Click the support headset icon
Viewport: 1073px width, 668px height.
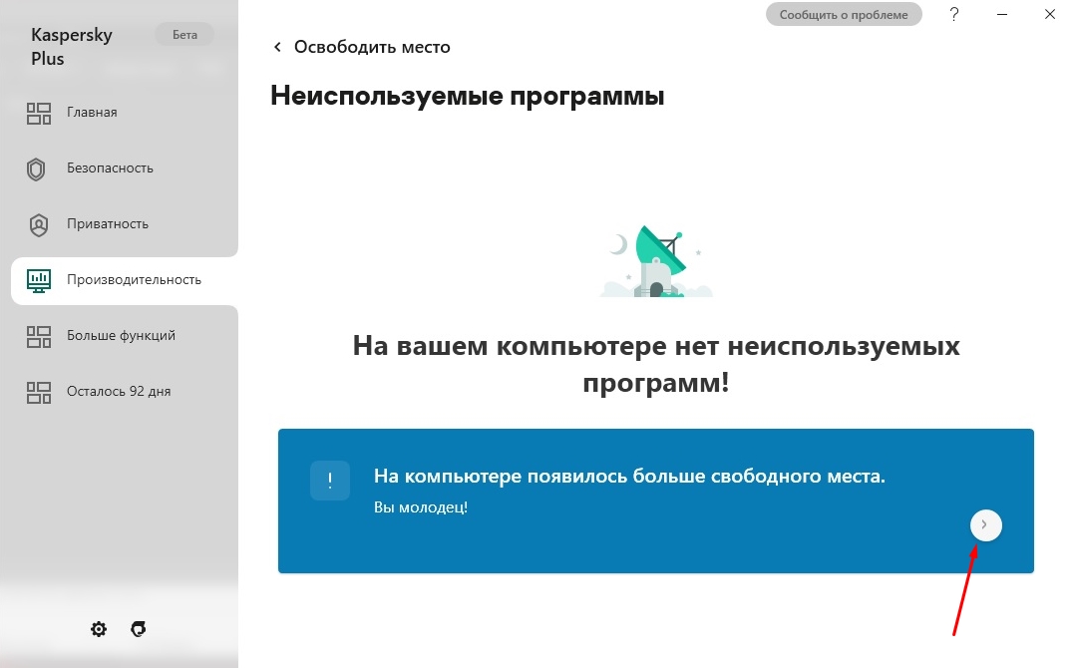[139, 629]
